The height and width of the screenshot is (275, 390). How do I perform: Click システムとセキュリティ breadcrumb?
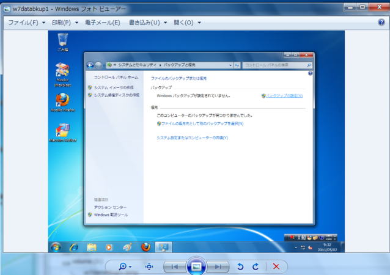137,65
